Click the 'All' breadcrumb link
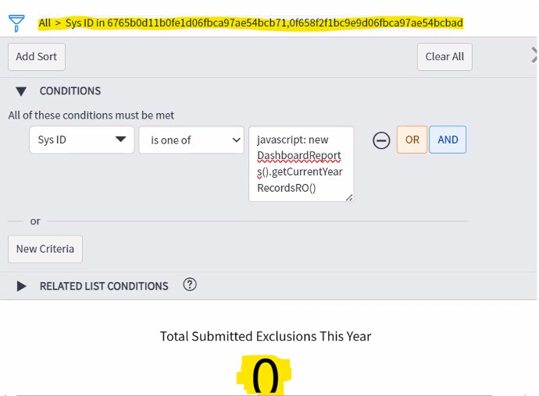 pyautogui.click(x=45, y=23)
